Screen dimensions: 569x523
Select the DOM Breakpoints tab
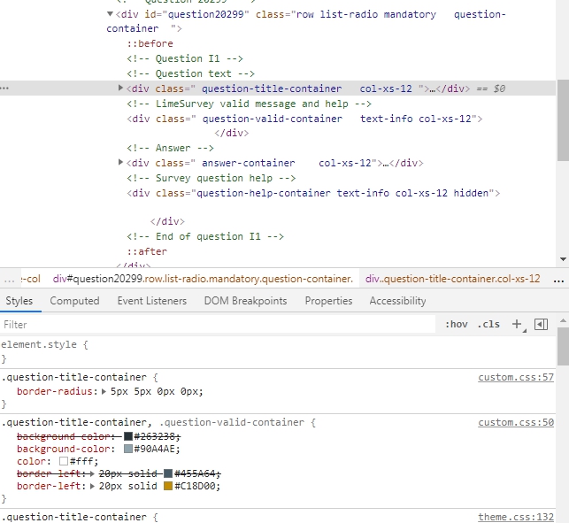pos(245,301)
